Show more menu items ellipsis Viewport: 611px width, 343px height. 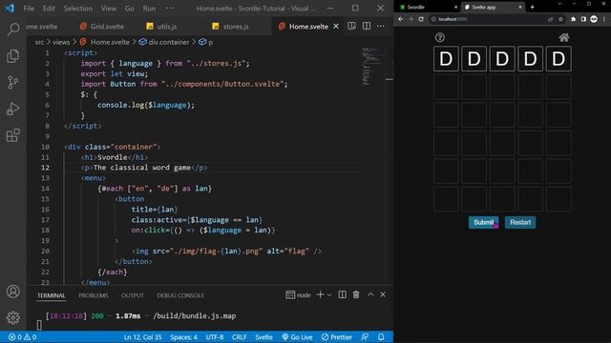(x=170, y=9)
